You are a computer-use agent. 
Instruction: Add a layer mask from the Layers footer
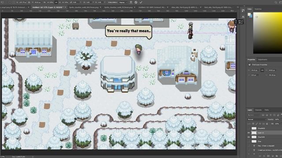coord(268,156)
